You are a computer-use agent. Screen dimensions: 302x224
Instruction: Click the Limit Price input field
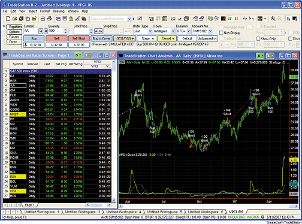tap(81, 31)
